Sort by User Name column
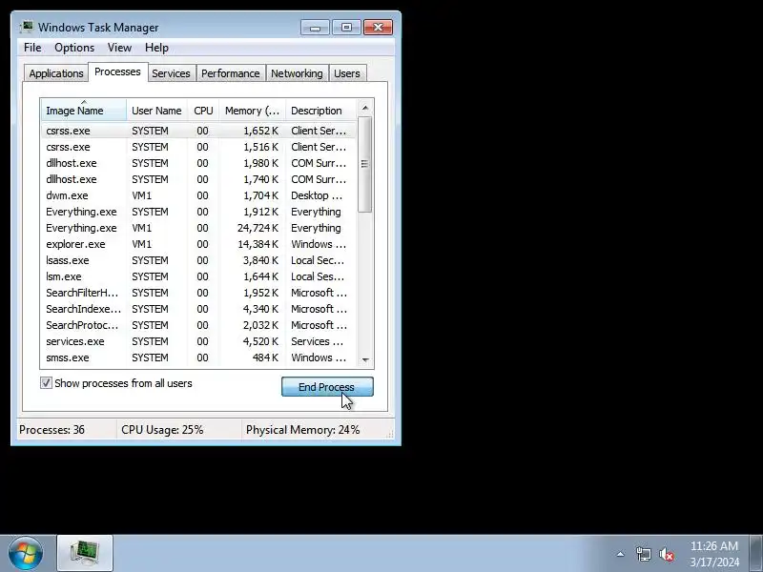763x572 pixels. 156,111
